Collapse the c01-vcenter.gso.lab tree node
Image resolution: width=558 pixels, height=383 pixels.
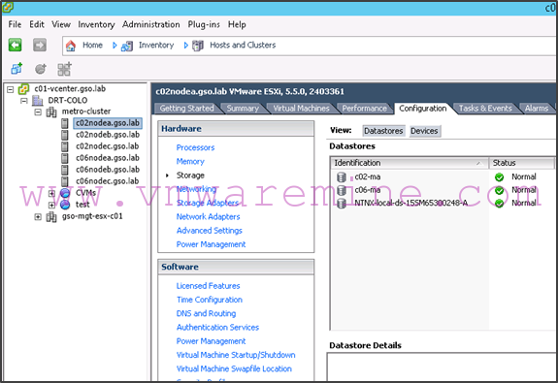click(11, 89)
